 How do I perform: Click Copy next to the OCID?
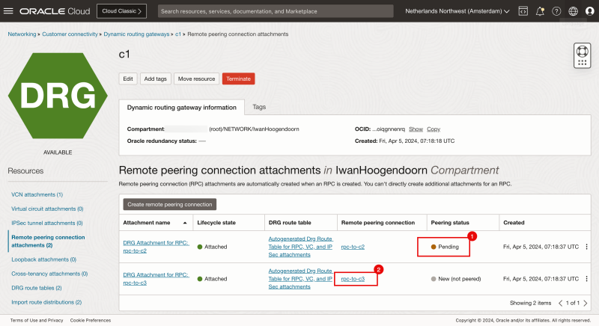pos(434,129)
